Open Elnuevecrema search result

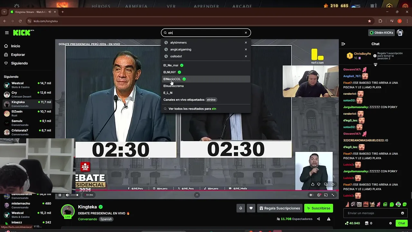206,86
